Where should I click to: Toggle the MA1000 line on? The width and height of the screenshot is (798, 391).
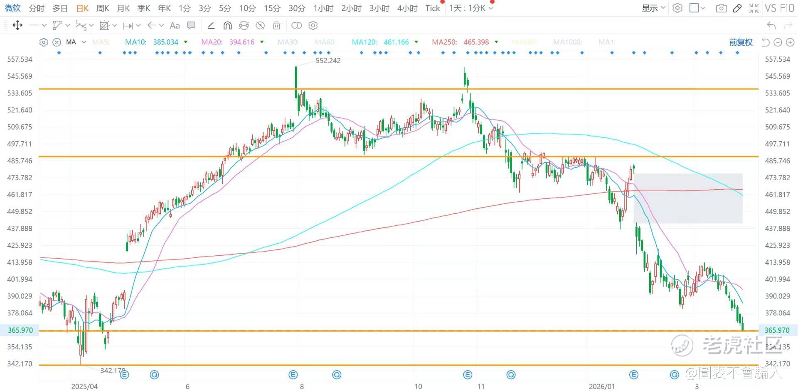pyautogui.click(x=567, y=42)
